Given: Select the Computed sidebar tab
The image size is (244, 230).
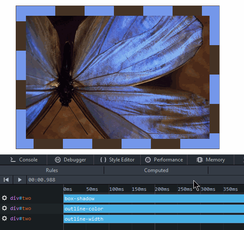Looking at the screenshot, I should [x=156, y=170].
